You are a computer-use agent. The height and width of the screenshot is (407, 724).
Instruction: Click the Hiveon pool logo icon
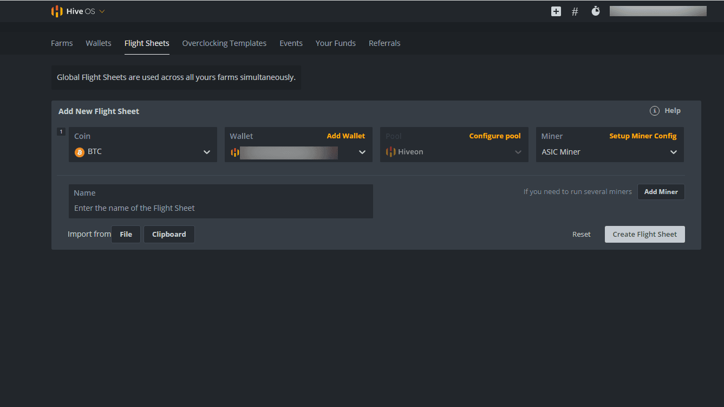coord(390,152)
